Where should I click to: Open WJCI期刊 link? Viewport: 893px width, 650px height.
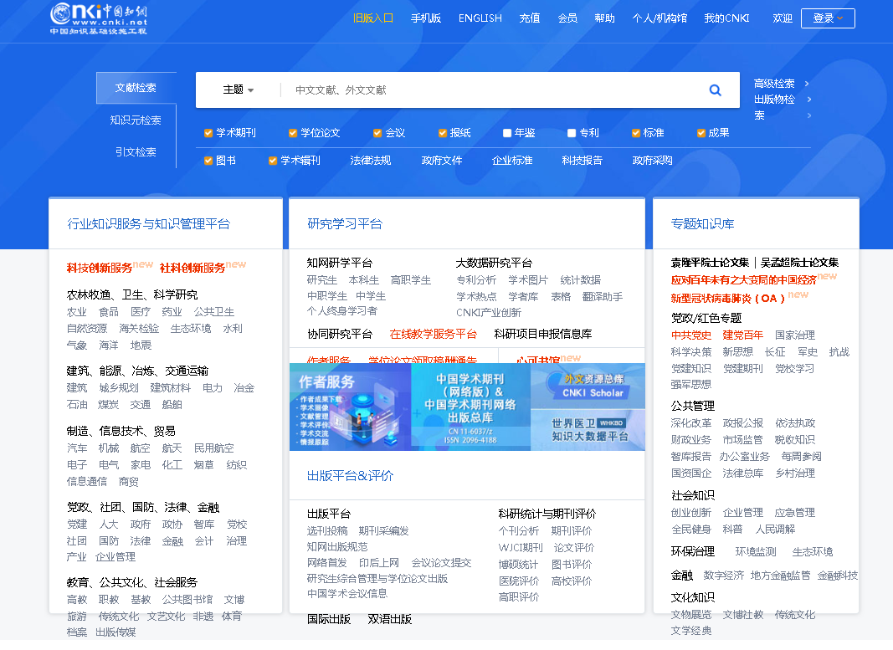coord(521,548)
